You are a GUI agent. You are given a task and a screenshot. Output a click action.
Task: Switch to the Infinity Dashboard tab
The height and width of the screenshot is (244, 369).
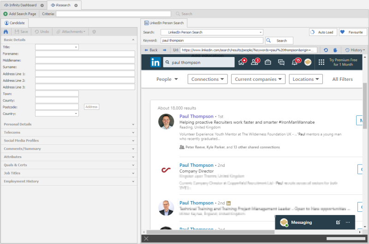23,5
